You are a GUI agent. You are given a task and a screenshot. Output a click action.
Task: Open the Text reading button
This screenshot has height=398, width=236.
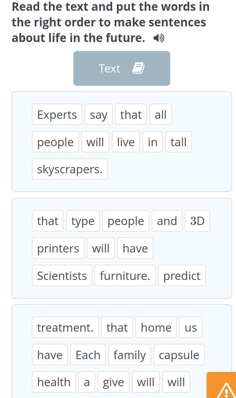point(121,68)
